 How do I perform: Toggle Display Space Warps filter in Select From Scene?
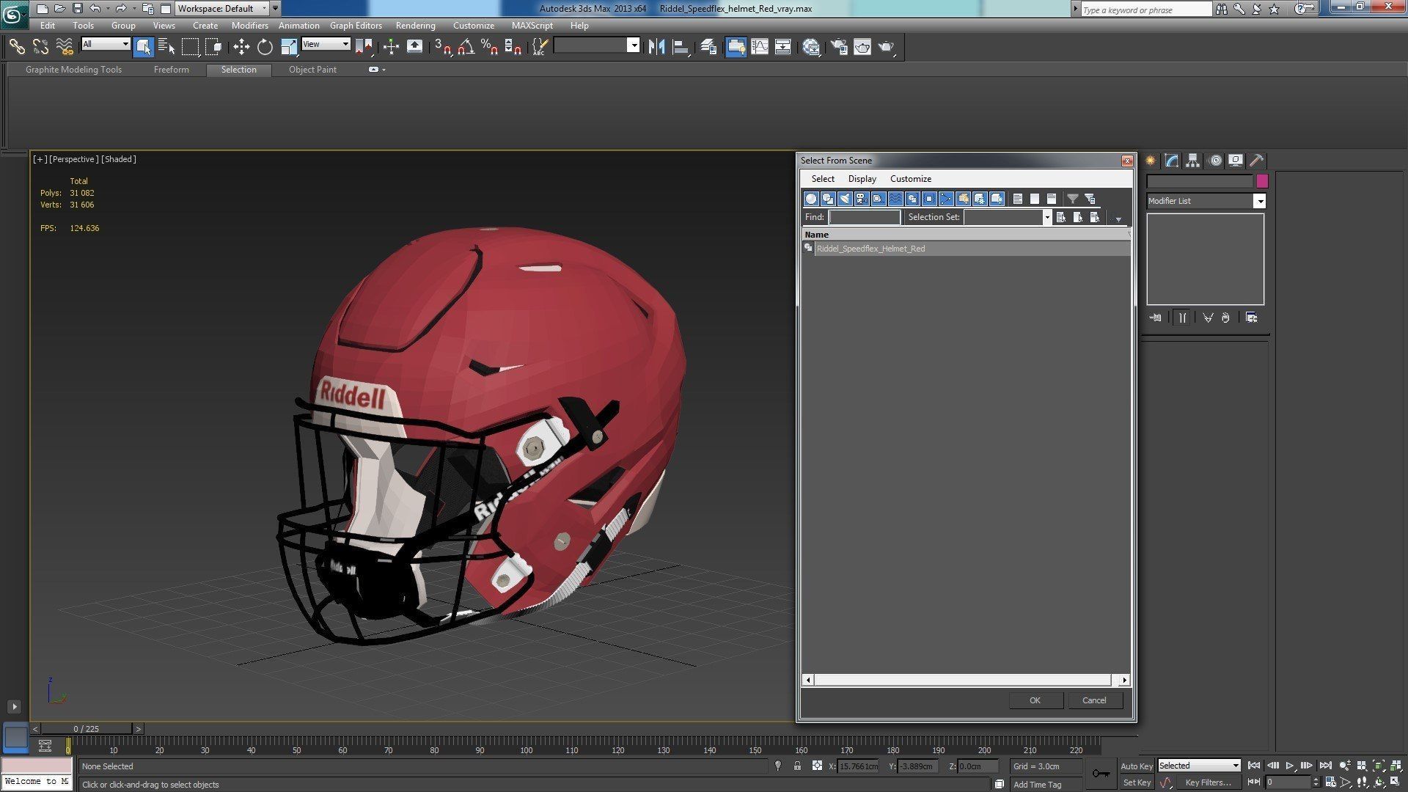pyautogui.click(x=895, y=199)
